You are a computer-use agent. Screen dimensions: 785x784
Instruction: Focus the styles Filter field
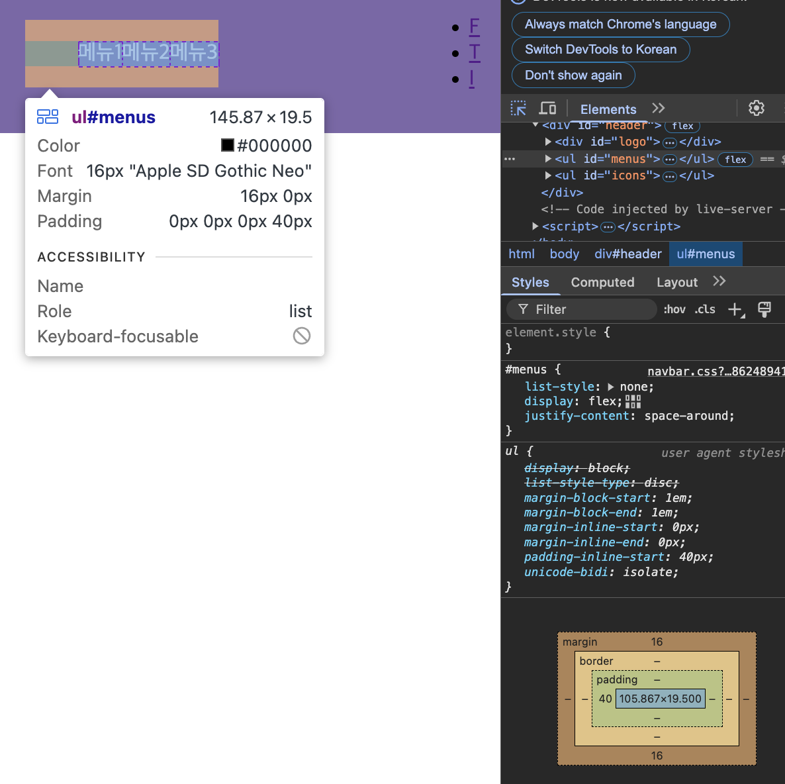click(582, 310)
